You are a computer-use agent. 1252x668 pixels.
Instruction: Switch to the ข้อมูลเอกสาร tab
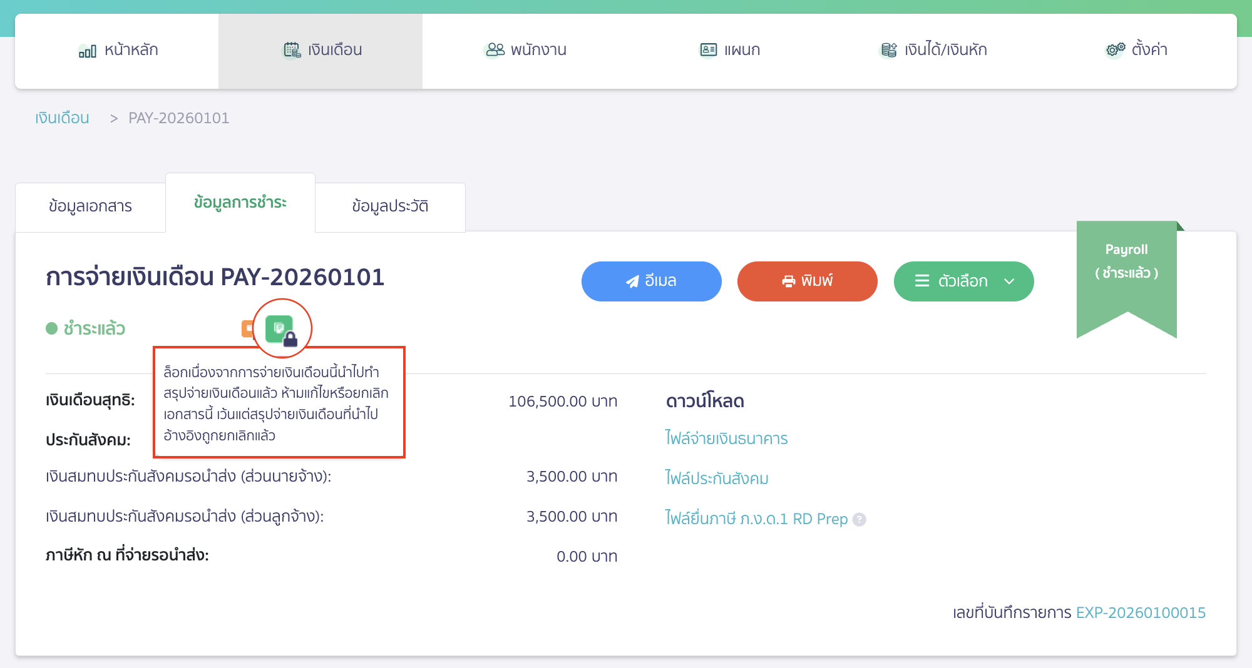click(90, 206)
